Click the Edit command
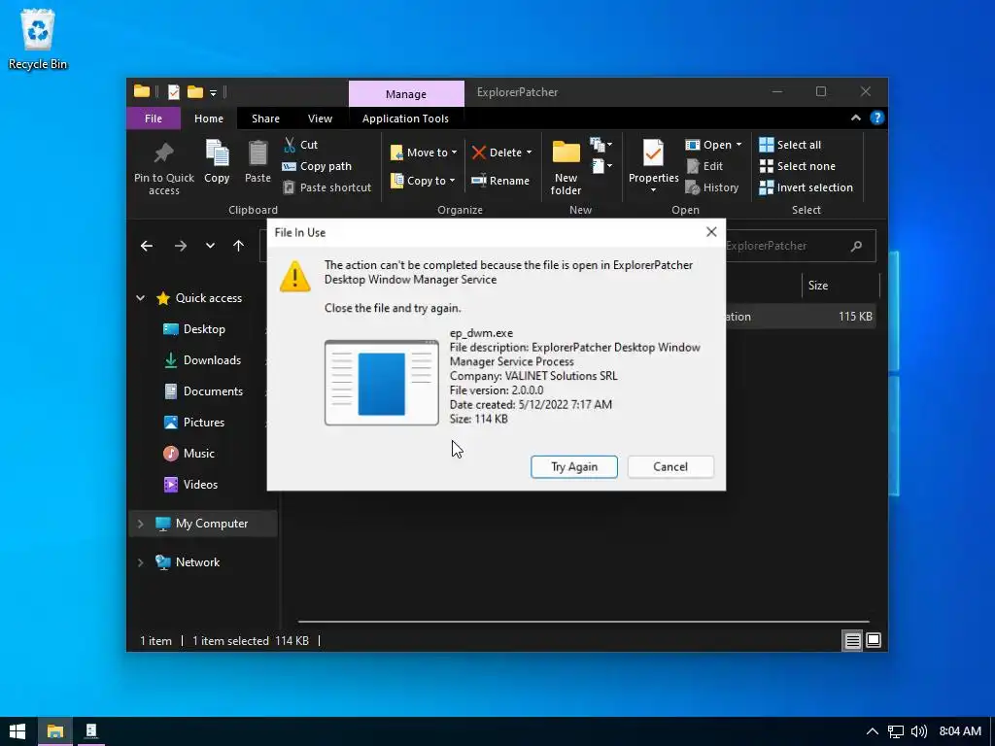The width and height of the screenshot is (995, 746). point(704,166)
